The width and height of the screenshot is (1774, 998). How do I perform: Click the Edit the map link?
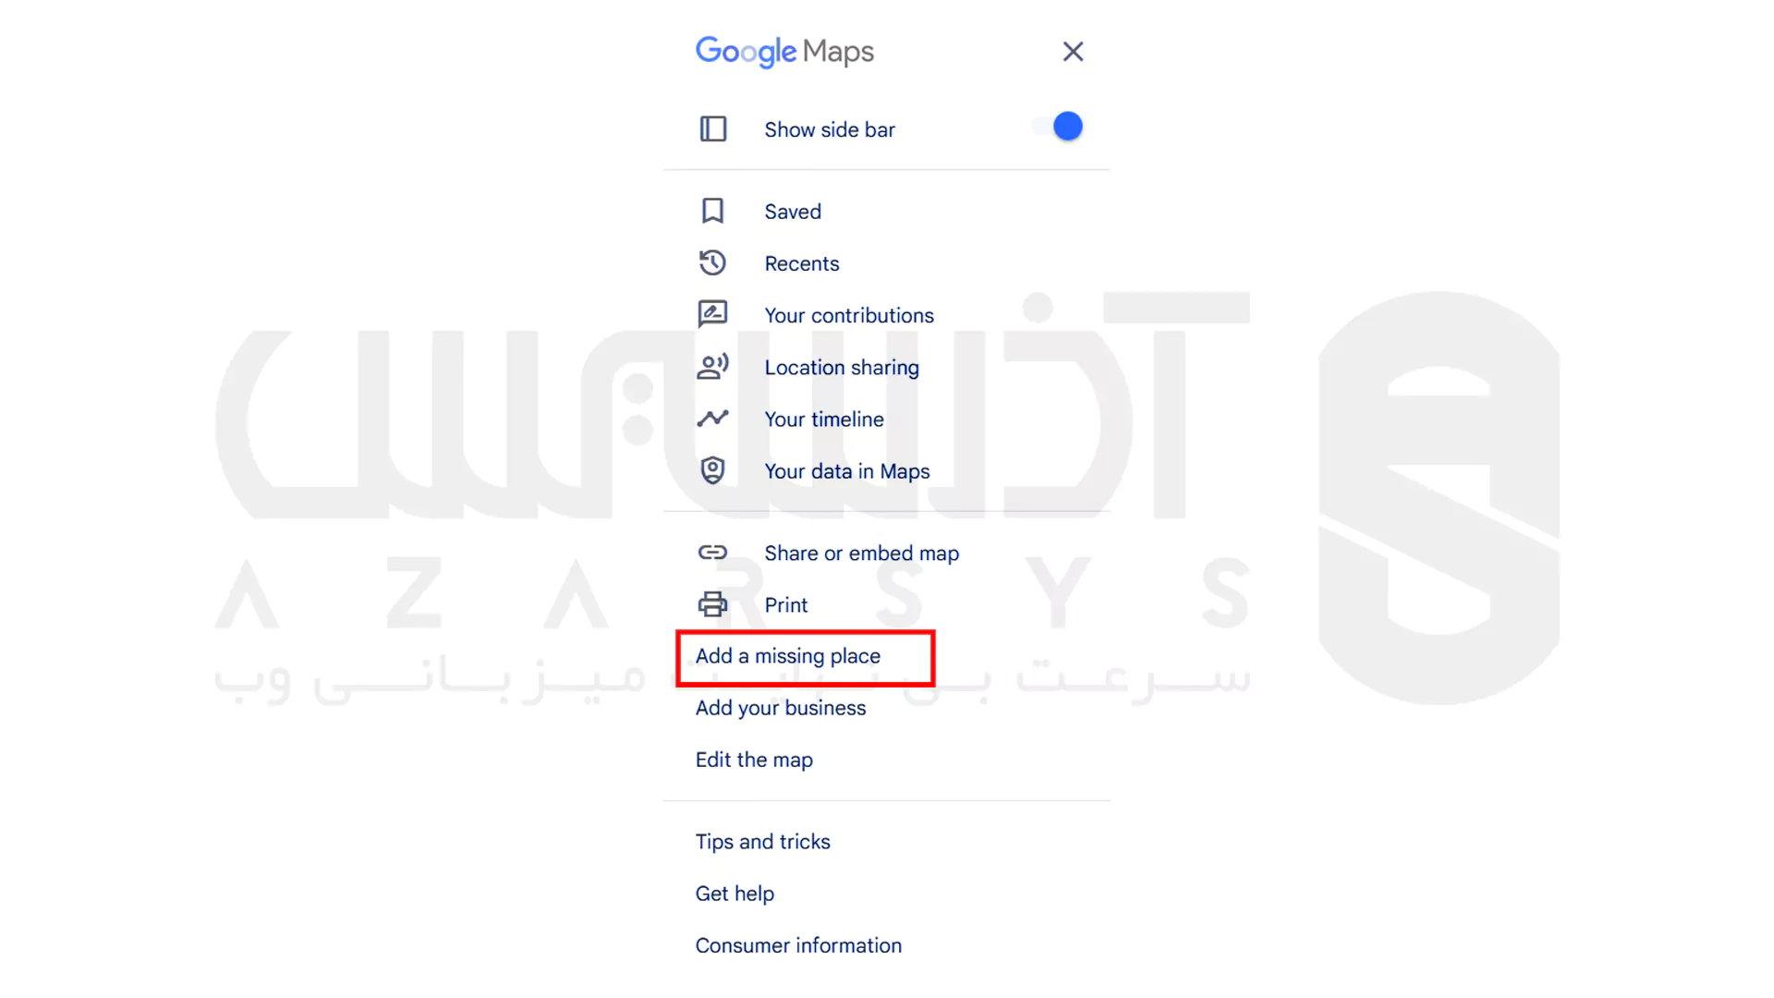[754, 760]
